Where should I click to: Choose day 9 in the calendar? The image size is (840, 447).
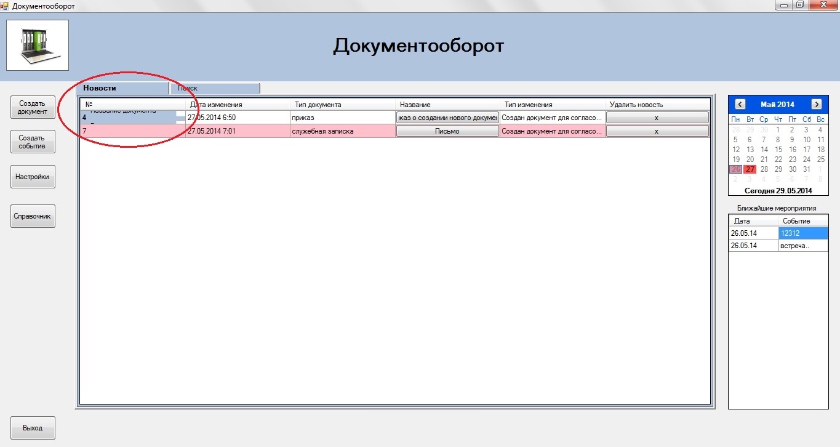click(x=793, y=140)
